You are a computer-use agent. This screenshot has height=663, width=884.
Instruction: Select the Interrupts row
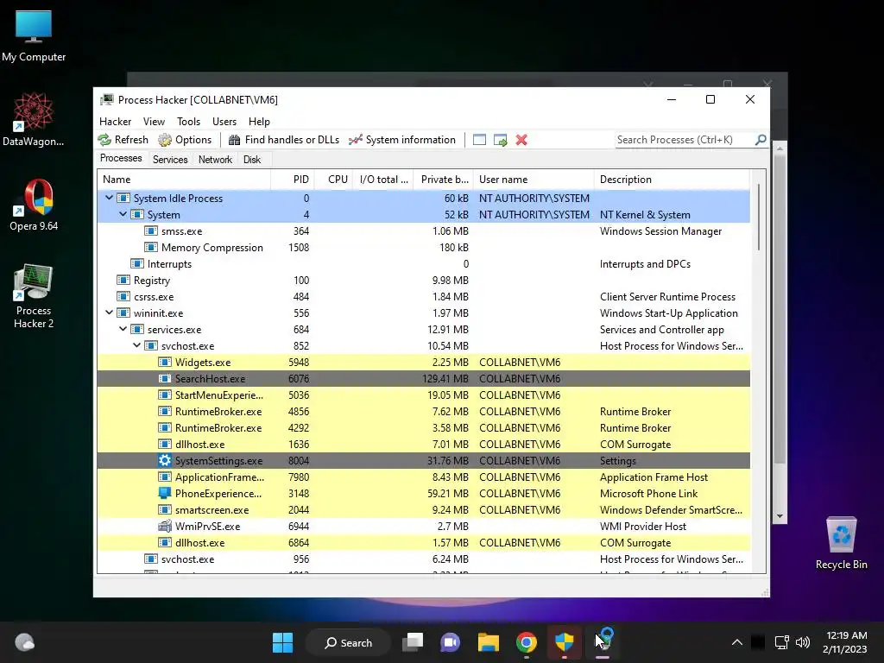pos(424,264)
